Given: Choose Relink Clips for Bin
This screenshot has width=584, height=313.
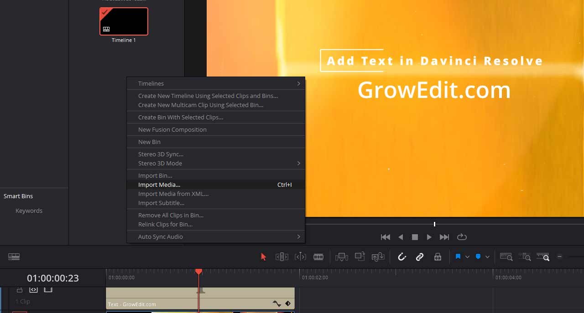Looking at the screenshot, I should tap(216, 224).
